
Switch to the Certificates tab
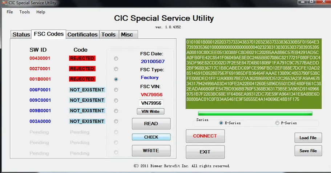(x=82, y=35)
